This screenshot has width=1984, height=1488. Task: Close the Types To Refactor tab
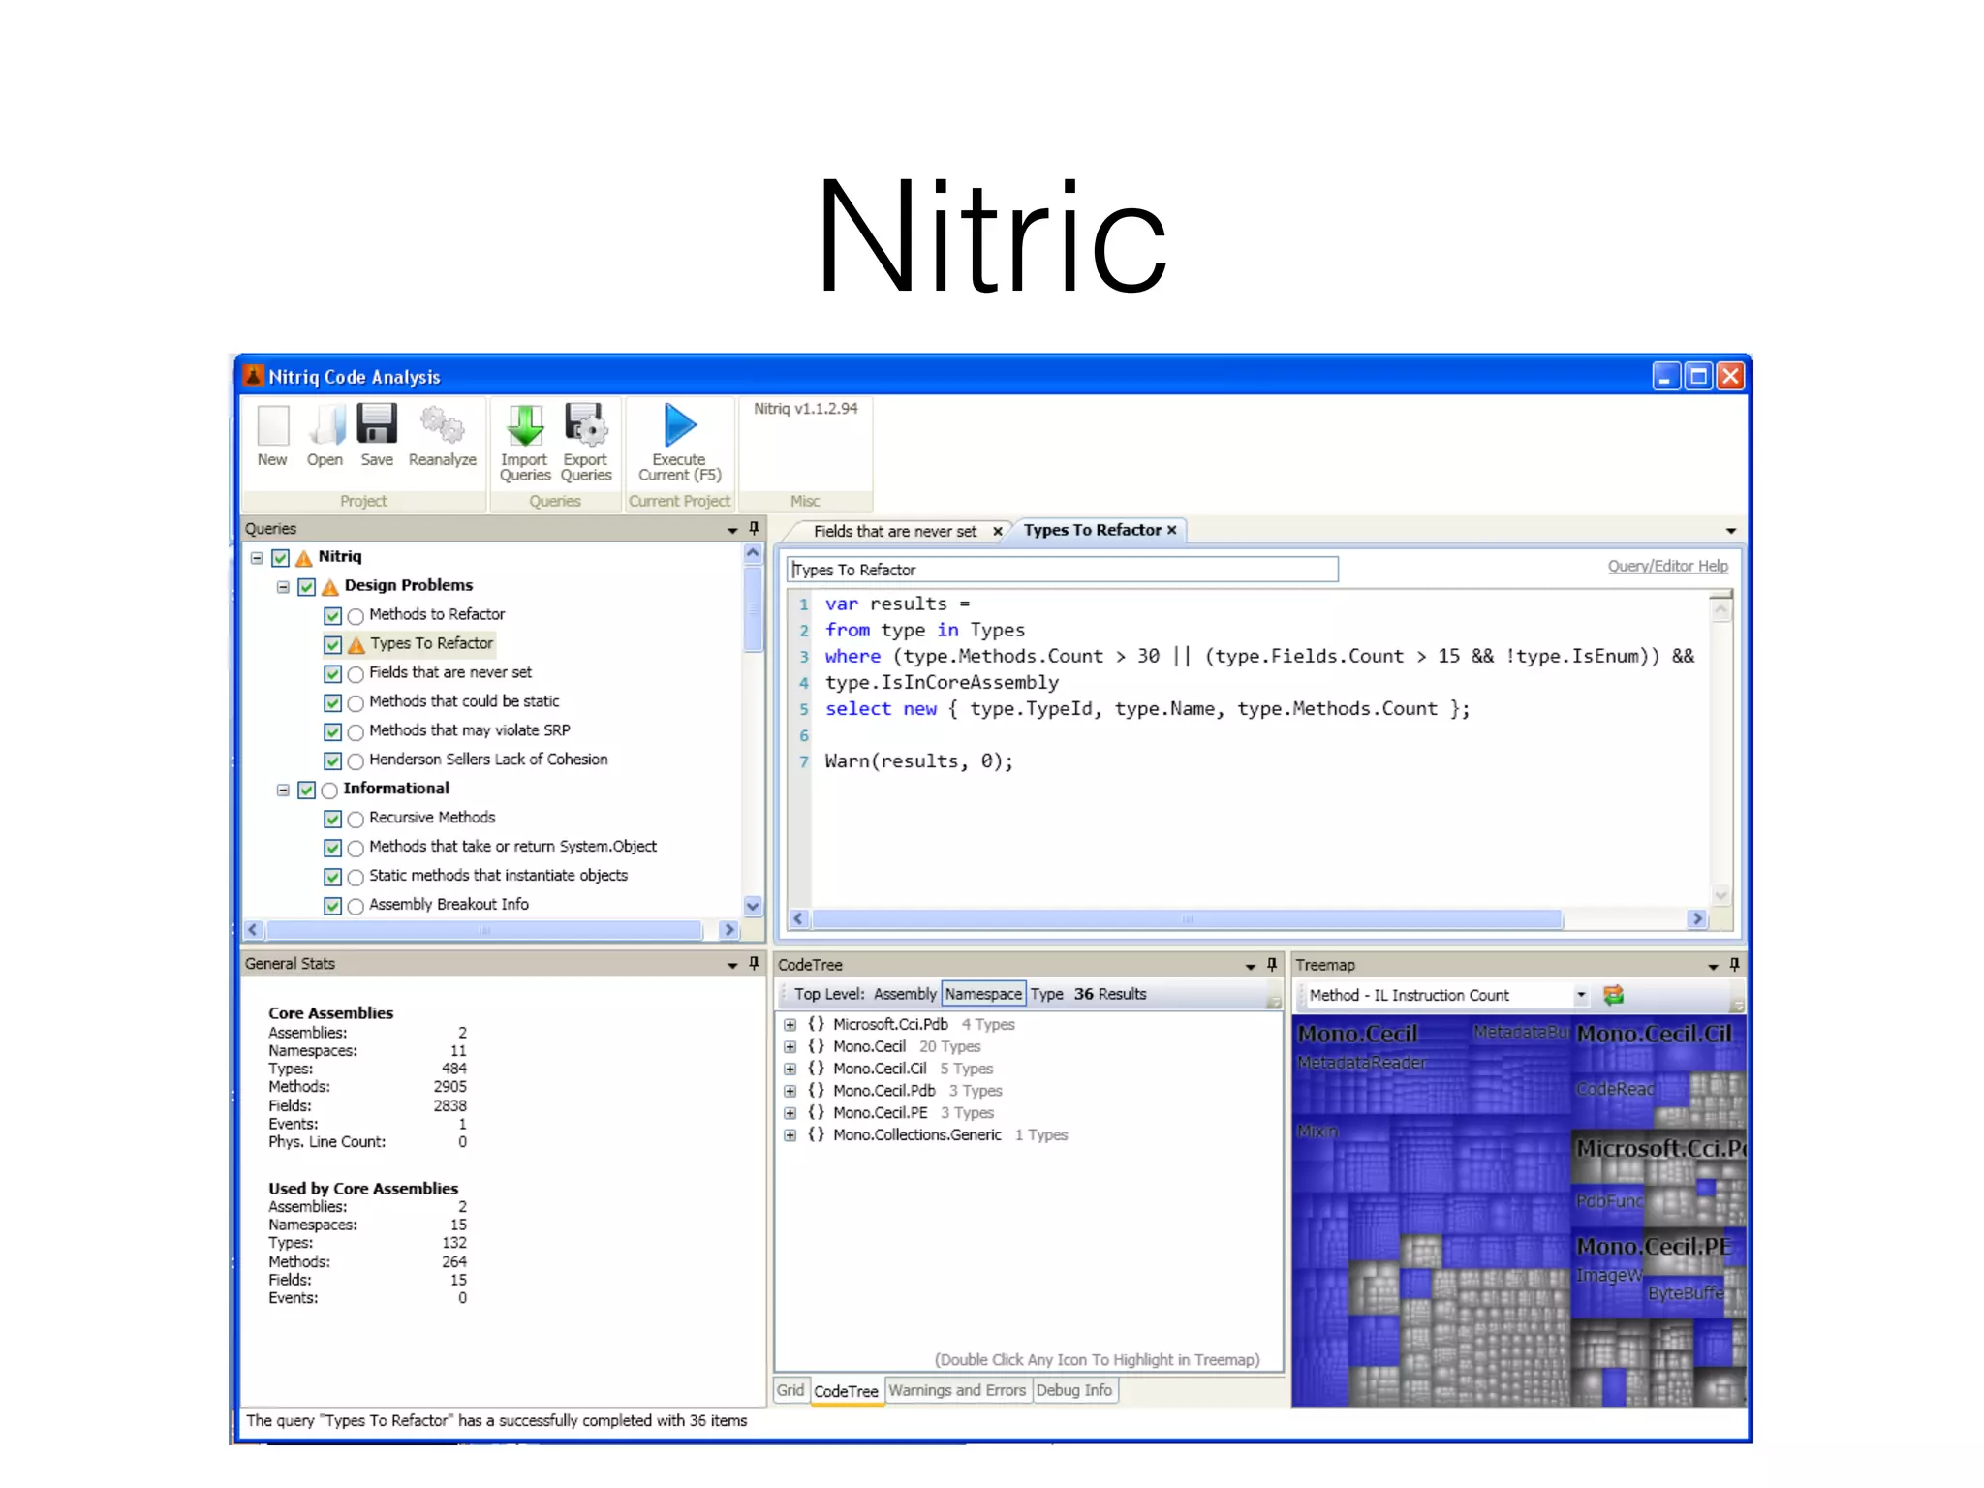(x=1172, y=530)
